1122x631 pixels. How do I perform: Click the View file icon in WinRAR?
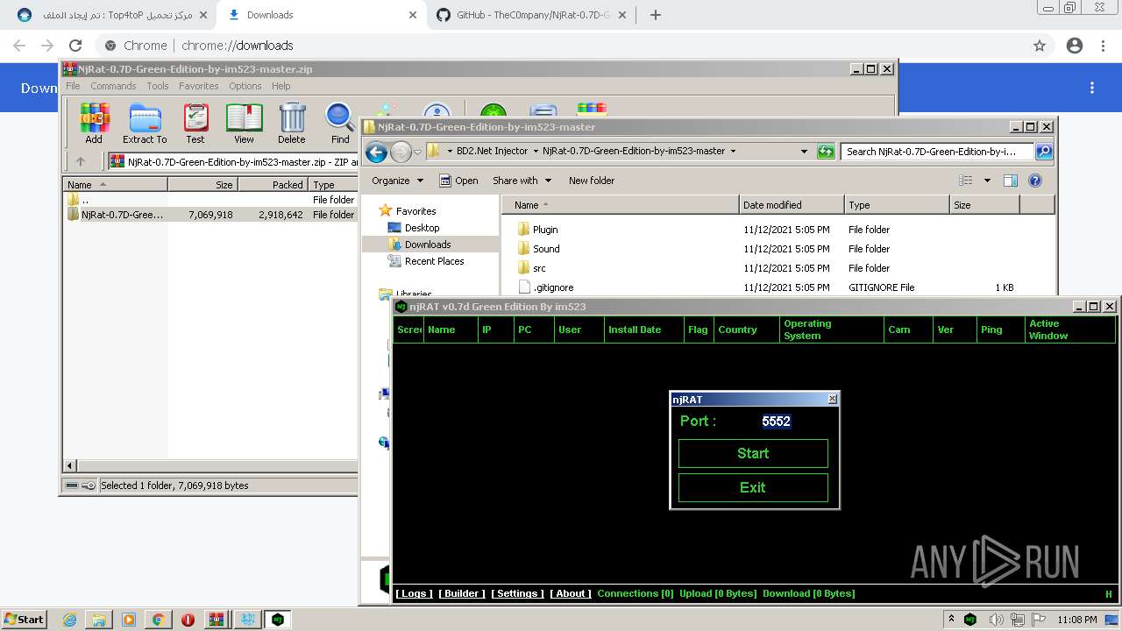point(244,124)
